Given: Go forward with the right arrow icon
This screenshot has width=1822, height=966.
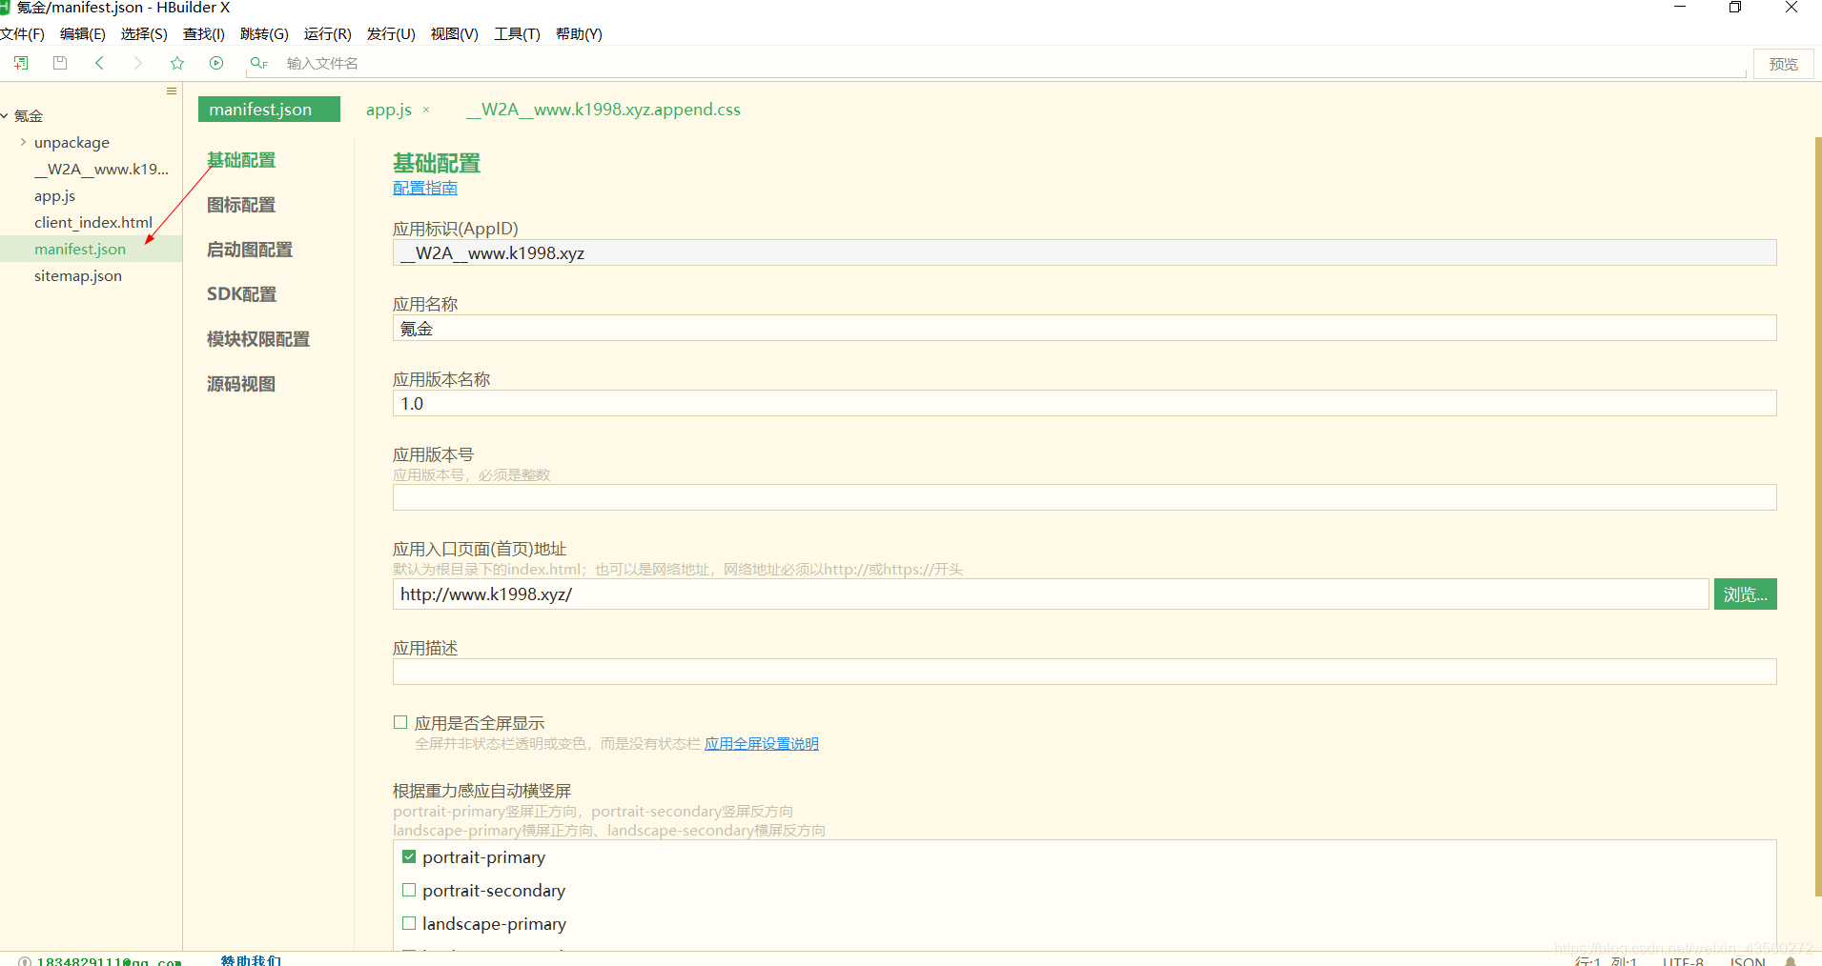Looking at the screenshot, I should click(138, 63).
